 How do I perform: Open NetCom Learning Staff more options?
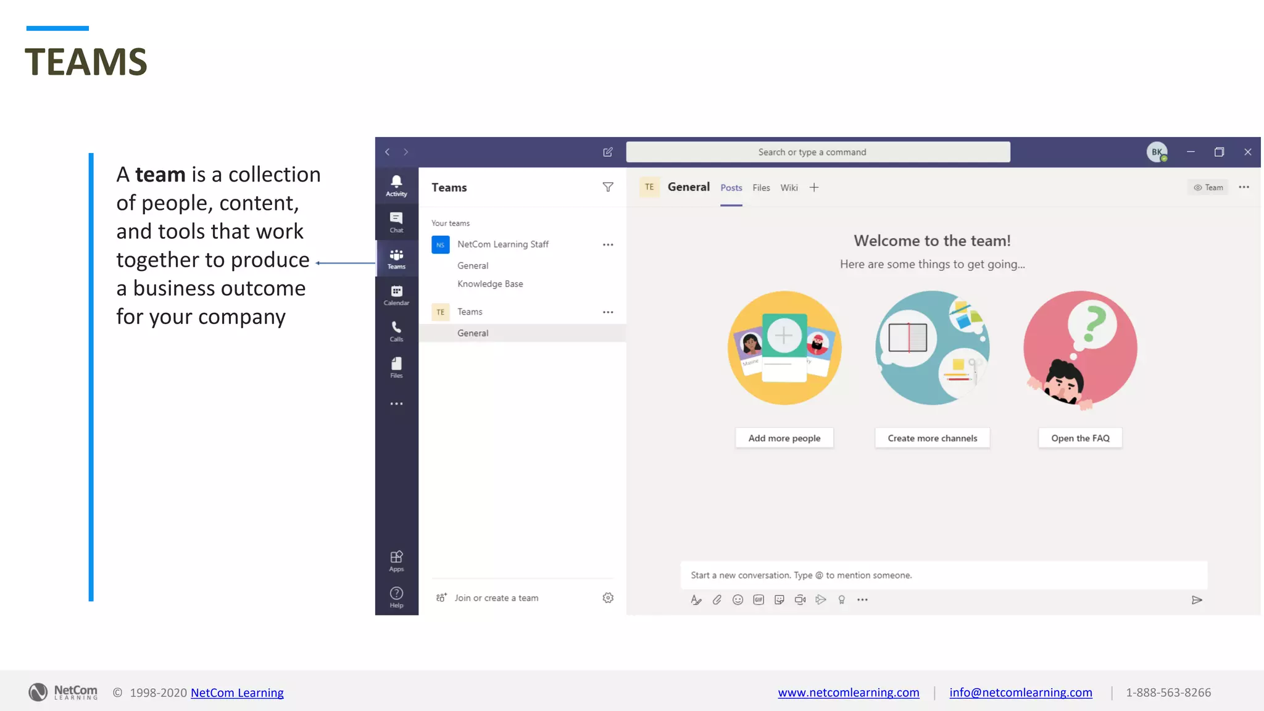click(608, 244)
